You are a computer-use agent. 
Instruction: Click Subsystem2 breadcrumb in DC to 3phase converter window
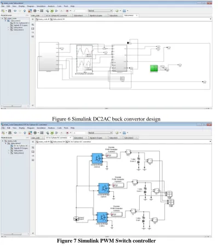coord(56,142)
